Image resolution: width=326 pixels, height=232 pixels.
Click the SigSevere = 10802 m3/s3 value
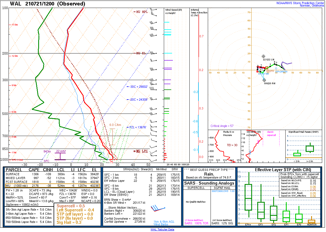coord(22,205)
